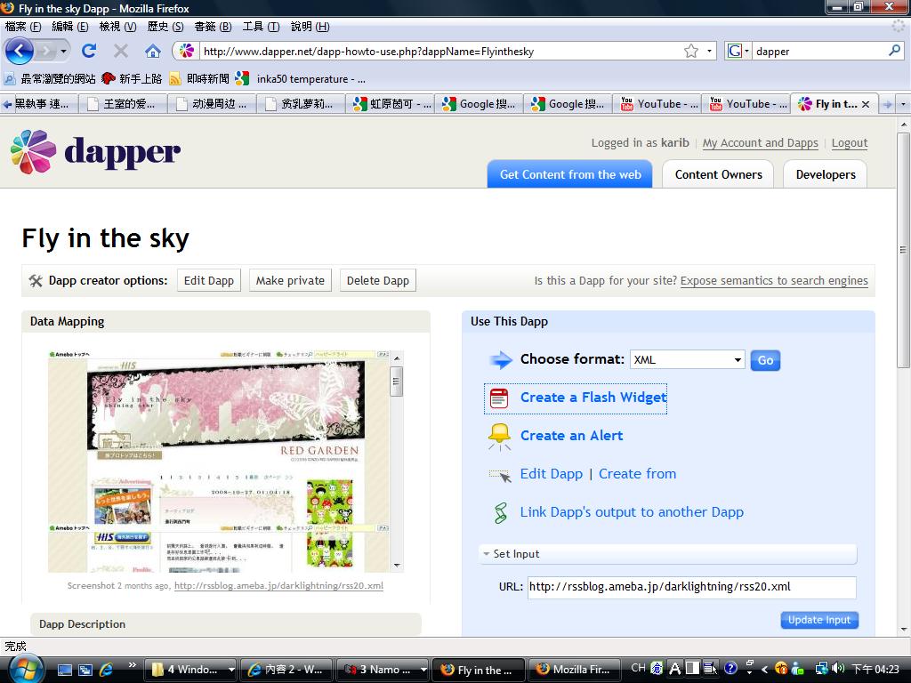Open the 書籤 (B) menu

pos(213,27)
